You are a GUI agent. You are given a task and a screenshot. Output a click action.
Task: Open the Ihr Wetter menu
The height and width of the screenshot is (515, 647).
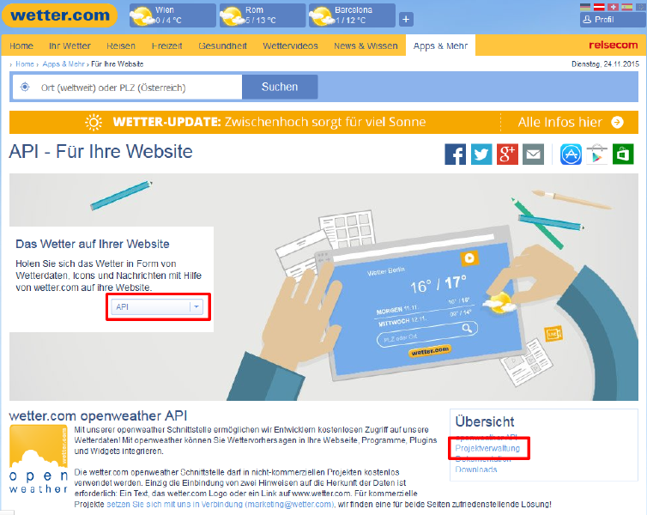[x=70, y=45]
